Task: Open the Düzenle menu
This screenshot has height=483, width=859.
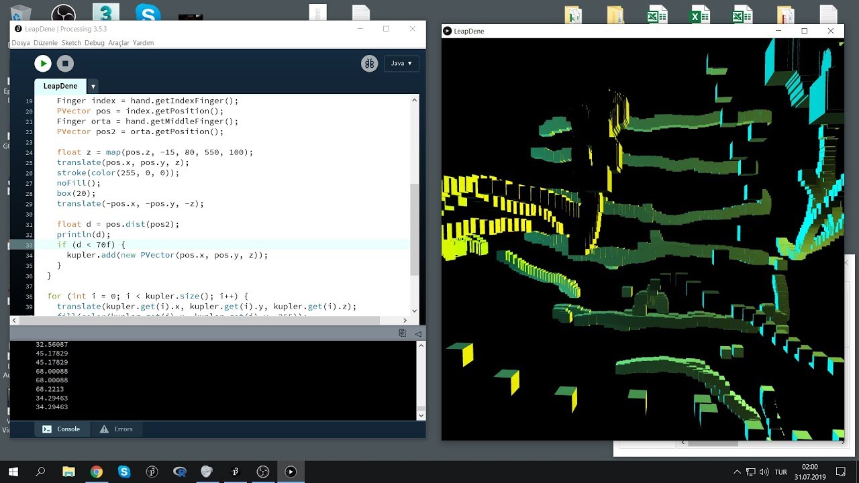Action: 46,43
